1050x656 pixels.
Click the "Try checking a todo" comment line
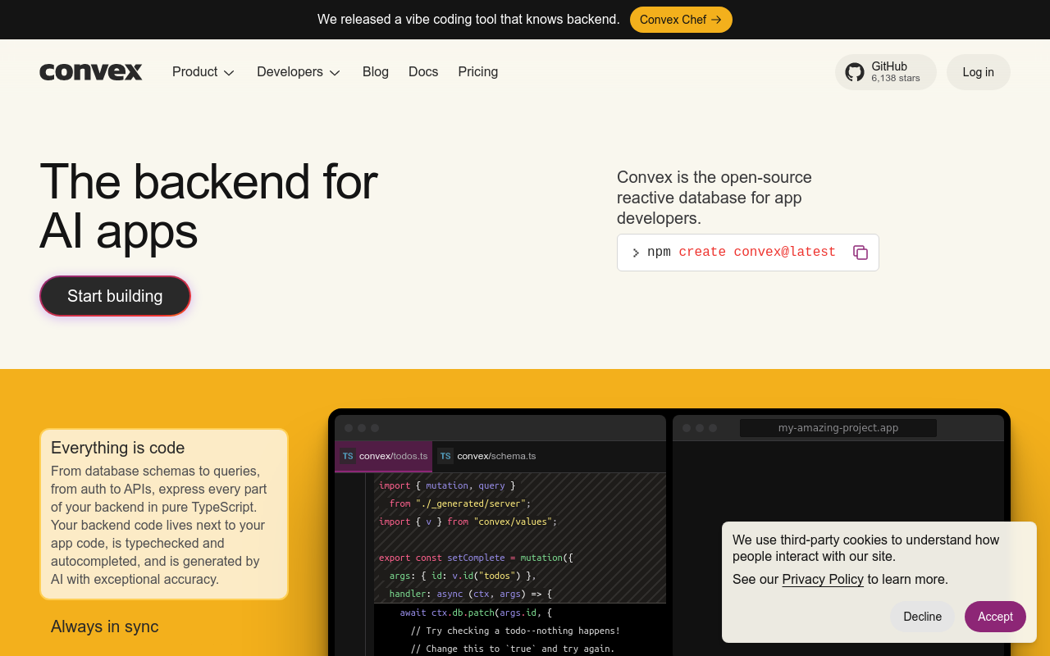[515, 631]
